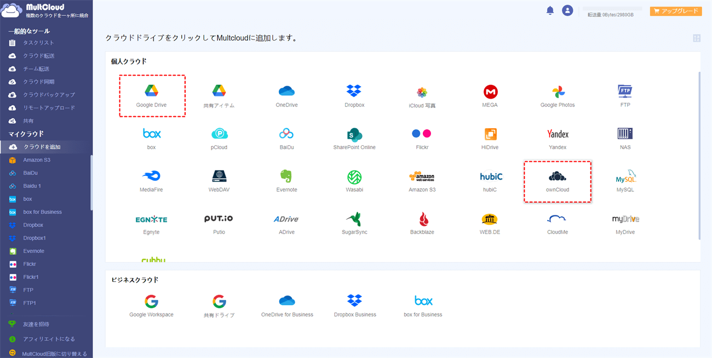Click the MultCloud logo
The image size is (712, 358).
pos(45,10)
